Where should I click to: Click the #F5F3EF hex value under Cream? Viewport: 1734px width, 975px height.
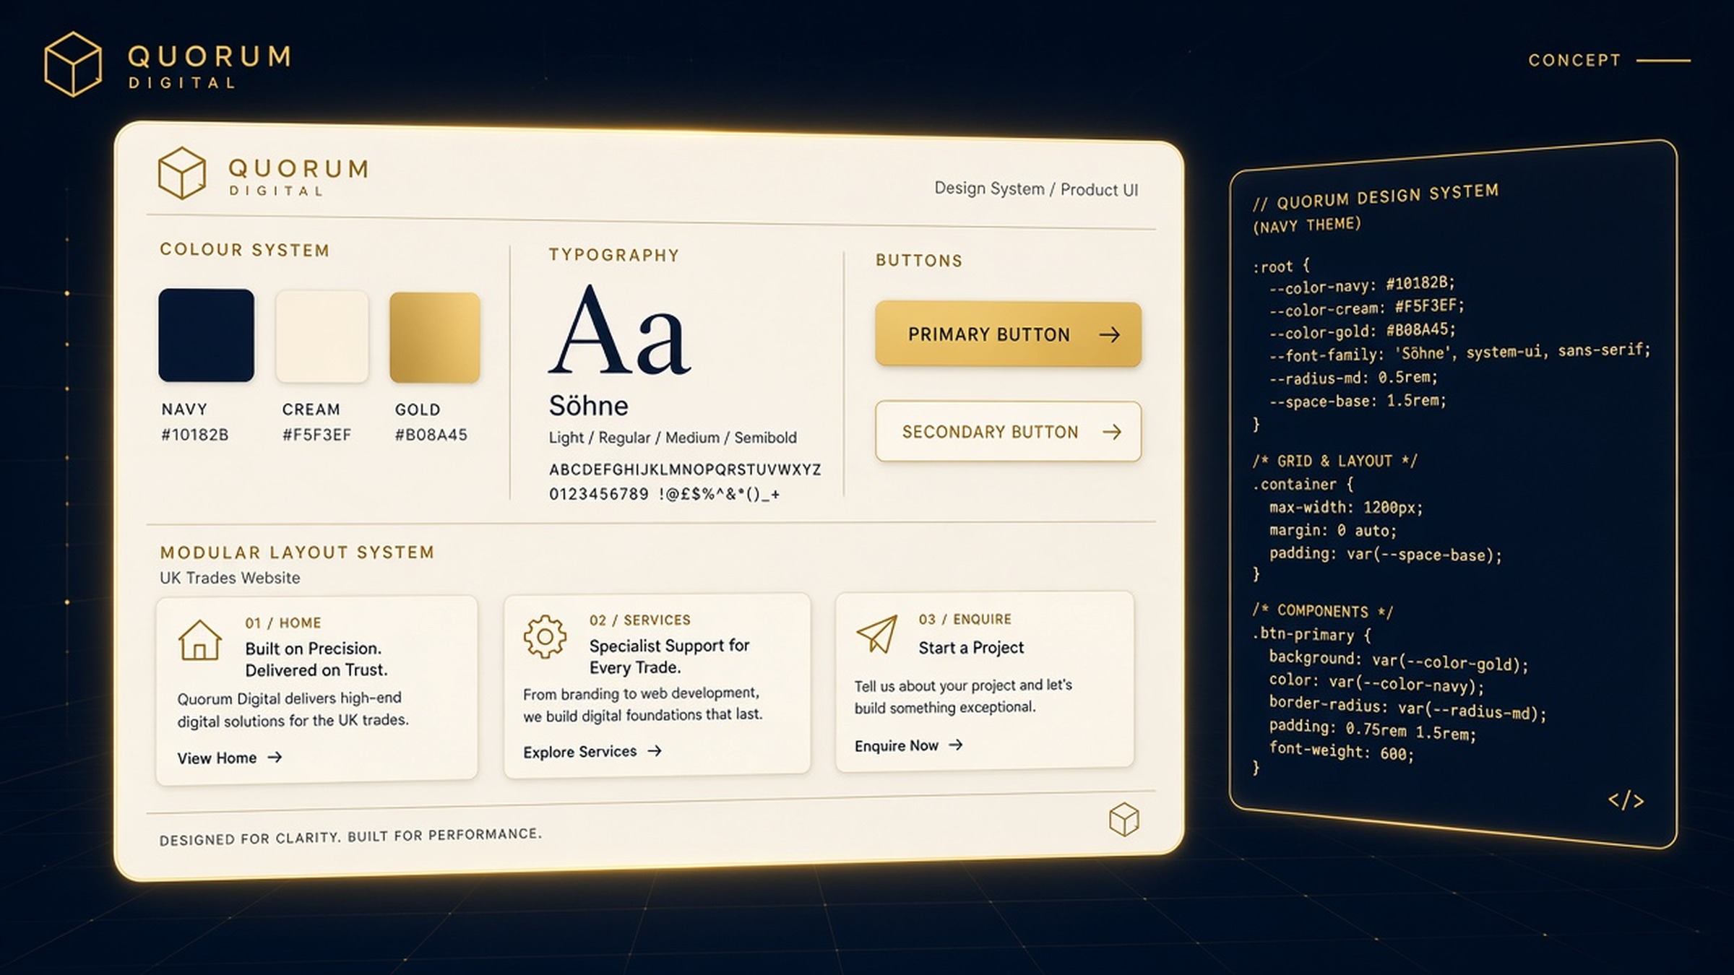(x=316, y=435)
